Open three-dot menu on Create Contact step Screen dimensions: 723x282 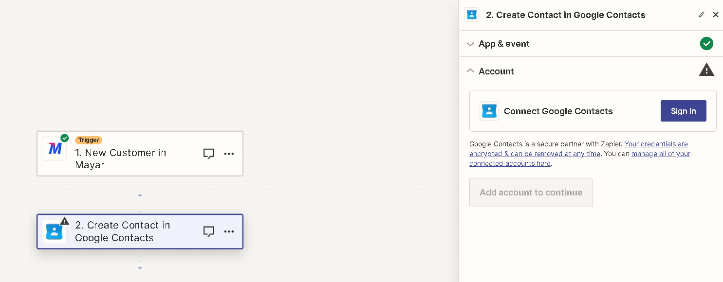[x=229, y=231]
